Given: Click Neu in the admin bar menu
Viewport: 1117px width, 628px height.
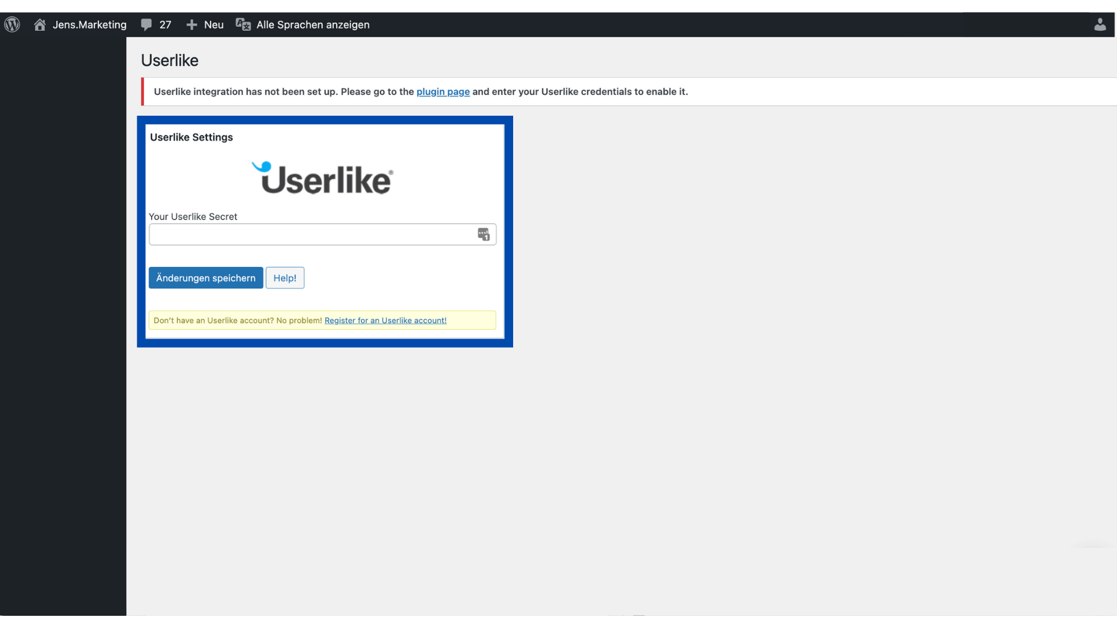Looking at the screenshot, I should point(212,24).
